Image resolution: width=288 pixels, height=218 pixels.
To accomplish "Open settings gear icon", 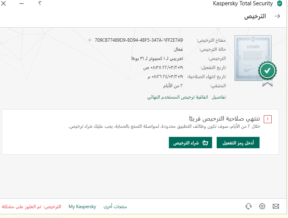I will [262, 206].
